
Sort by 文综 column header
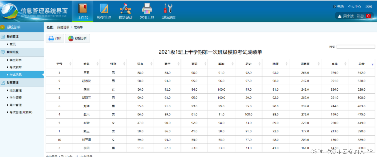[335, 64]
